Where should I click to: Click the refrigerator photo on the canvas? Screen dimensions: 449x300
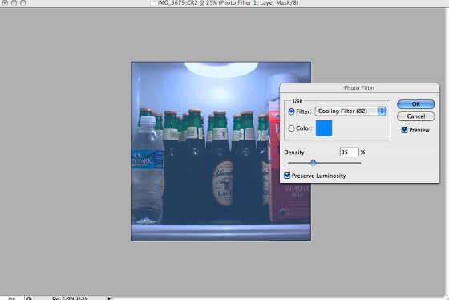(x=221, y=152)
